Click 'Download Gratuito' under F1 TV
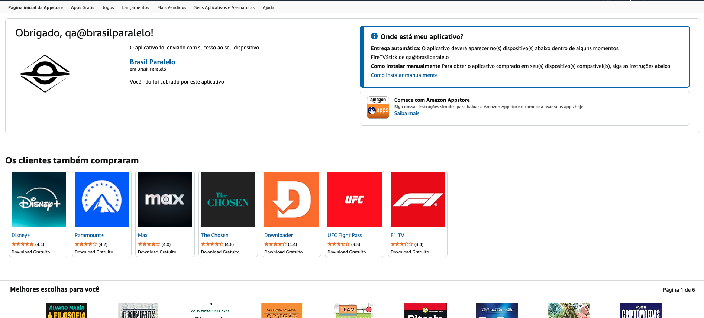Image resolution: width=704 pixels, height=318 pixels. pos(410,252)
